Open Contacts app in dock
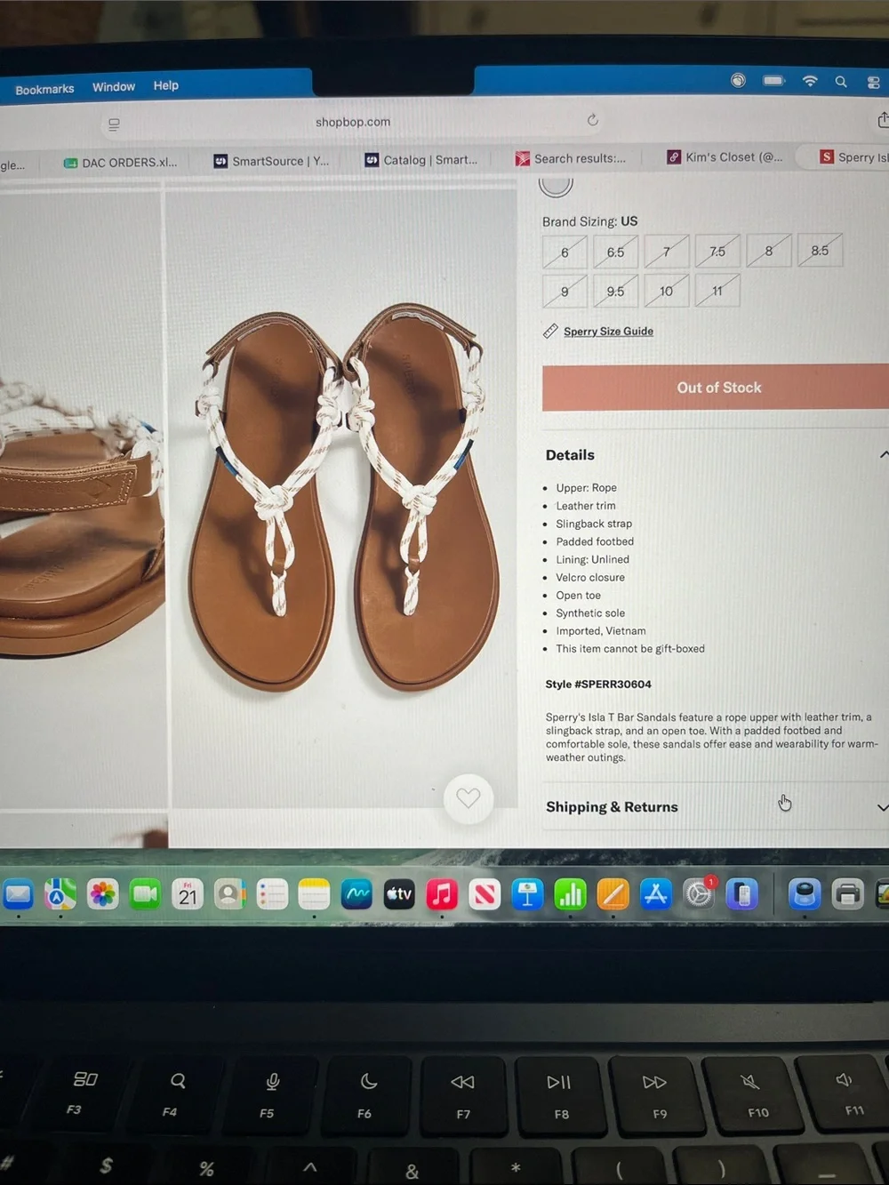 (x=229, y=894)
